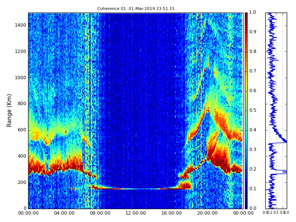The image size is (296, 222).
Task: Click the 1000 range tick label
Action: click(x=21, y=78)
